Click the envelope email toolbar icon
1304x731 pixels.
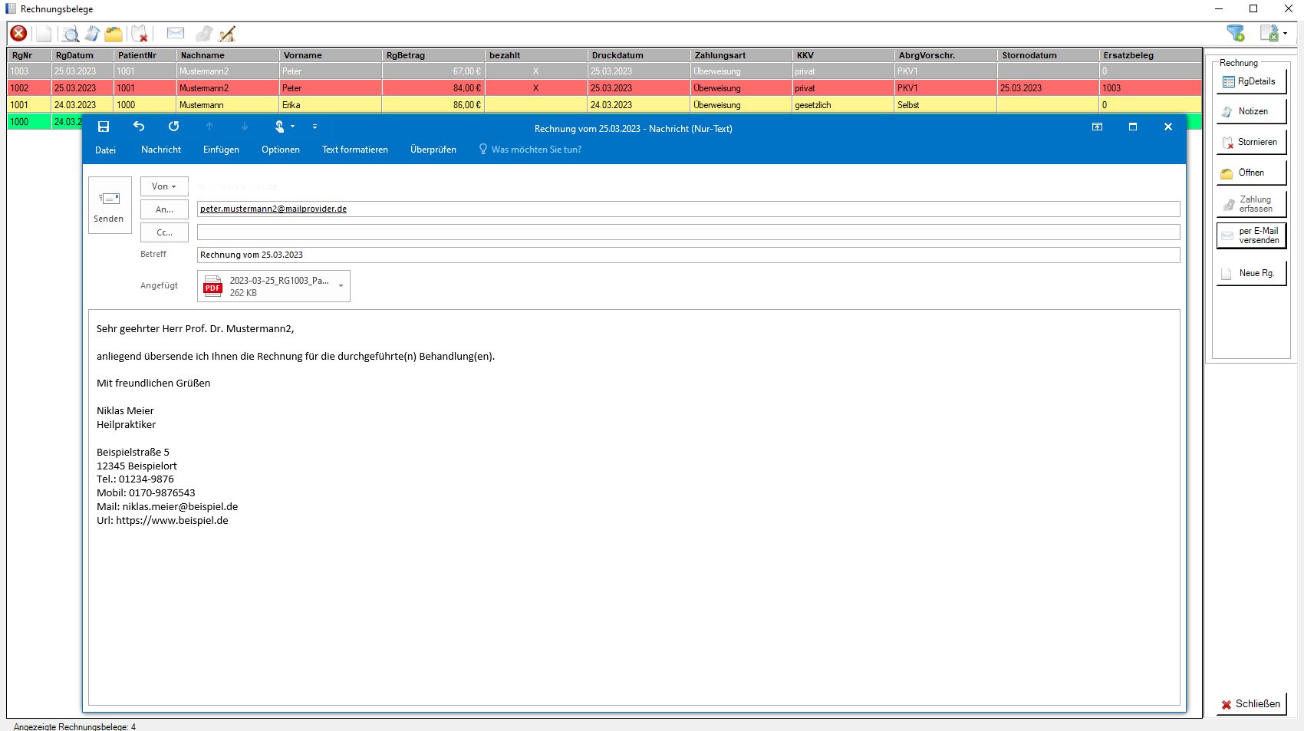coord(176,33)
